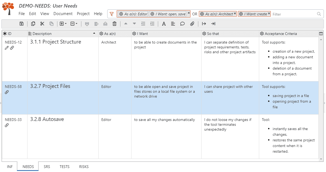
Task: Click the Copy icon in the toolbar
Action: [x=33, y=24]
